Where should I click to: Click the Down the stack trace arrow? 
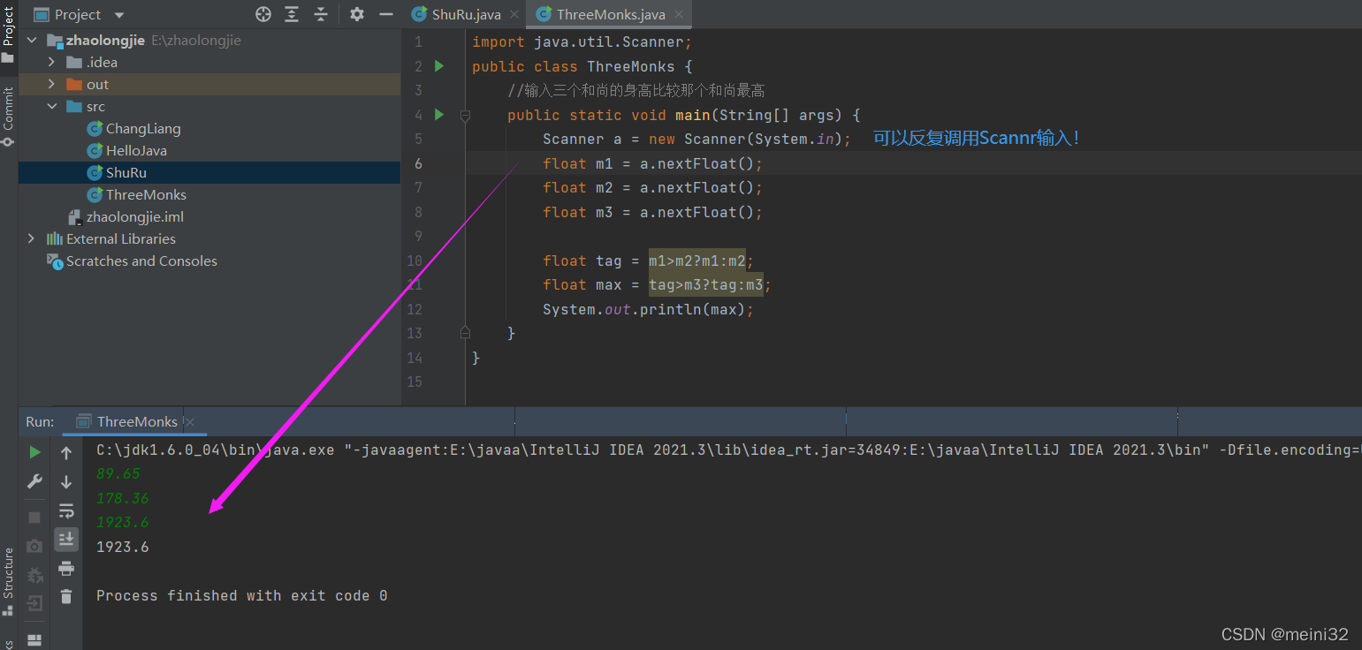(66, 482)
